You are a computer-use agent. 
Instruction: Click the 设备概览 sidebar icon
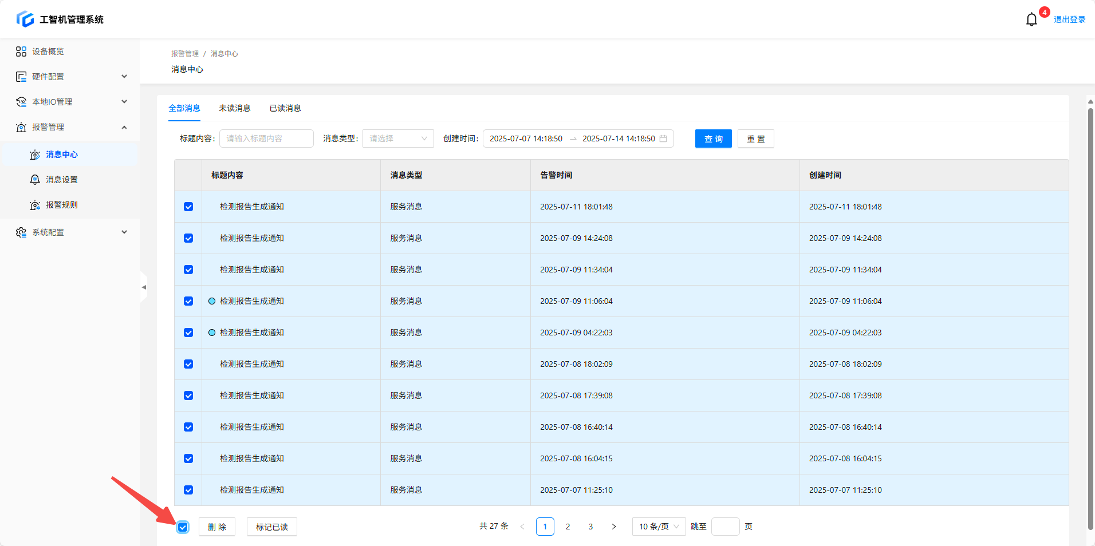click(x=21, y=52)
